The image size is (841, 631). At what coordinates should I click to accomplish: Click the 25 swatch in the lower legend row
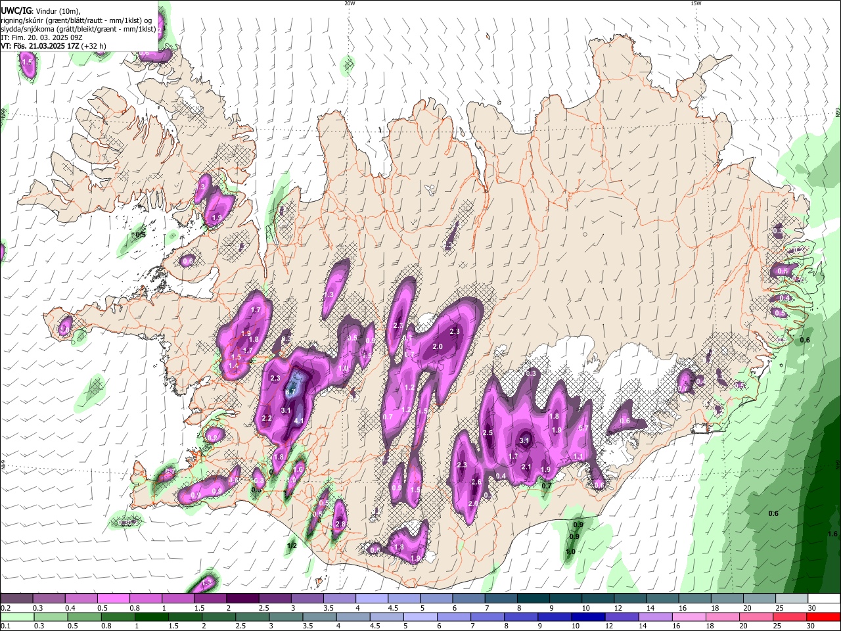[x=790, y=617]
